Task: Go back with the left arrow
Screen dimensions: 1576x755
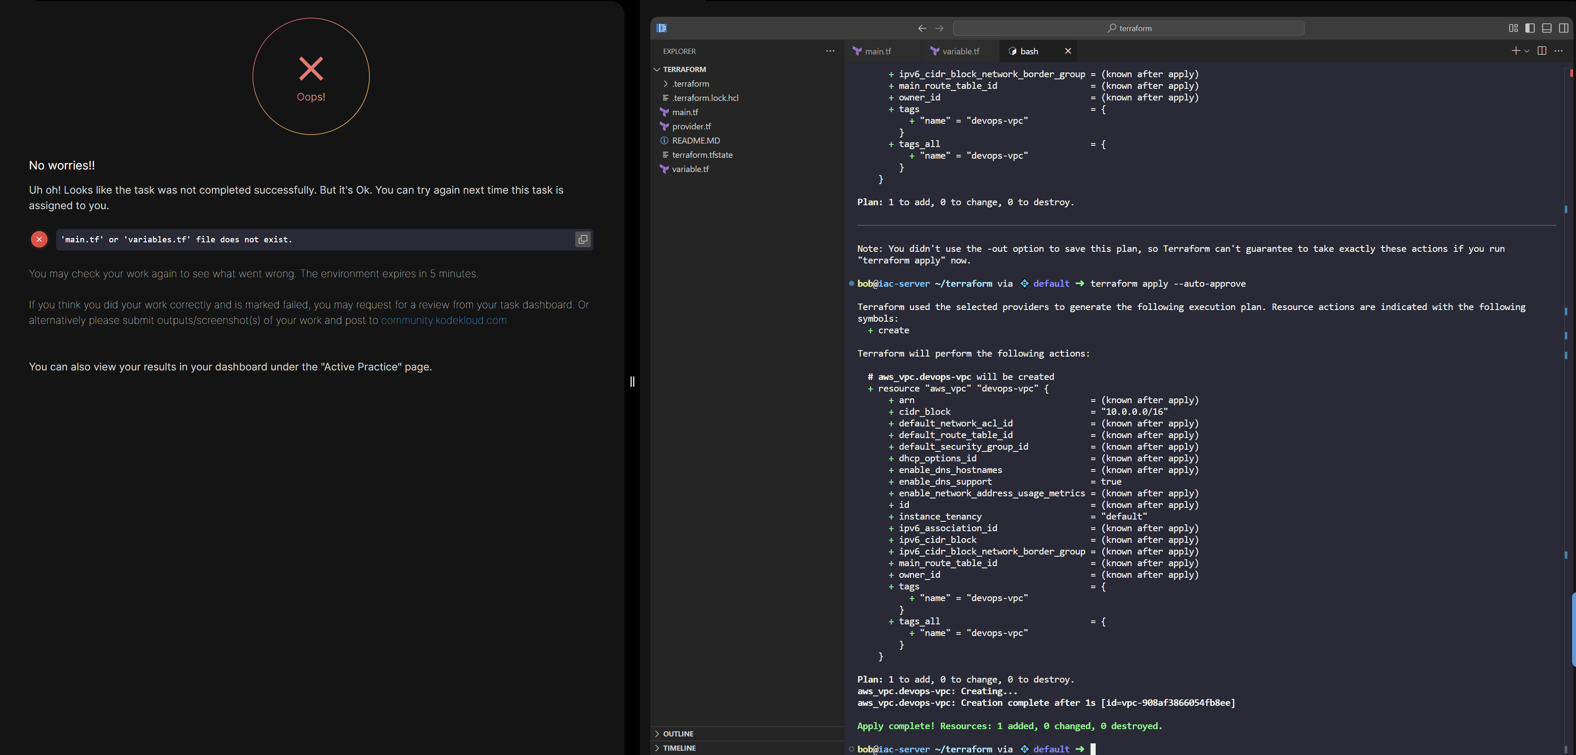Action: tap(922, 28)
